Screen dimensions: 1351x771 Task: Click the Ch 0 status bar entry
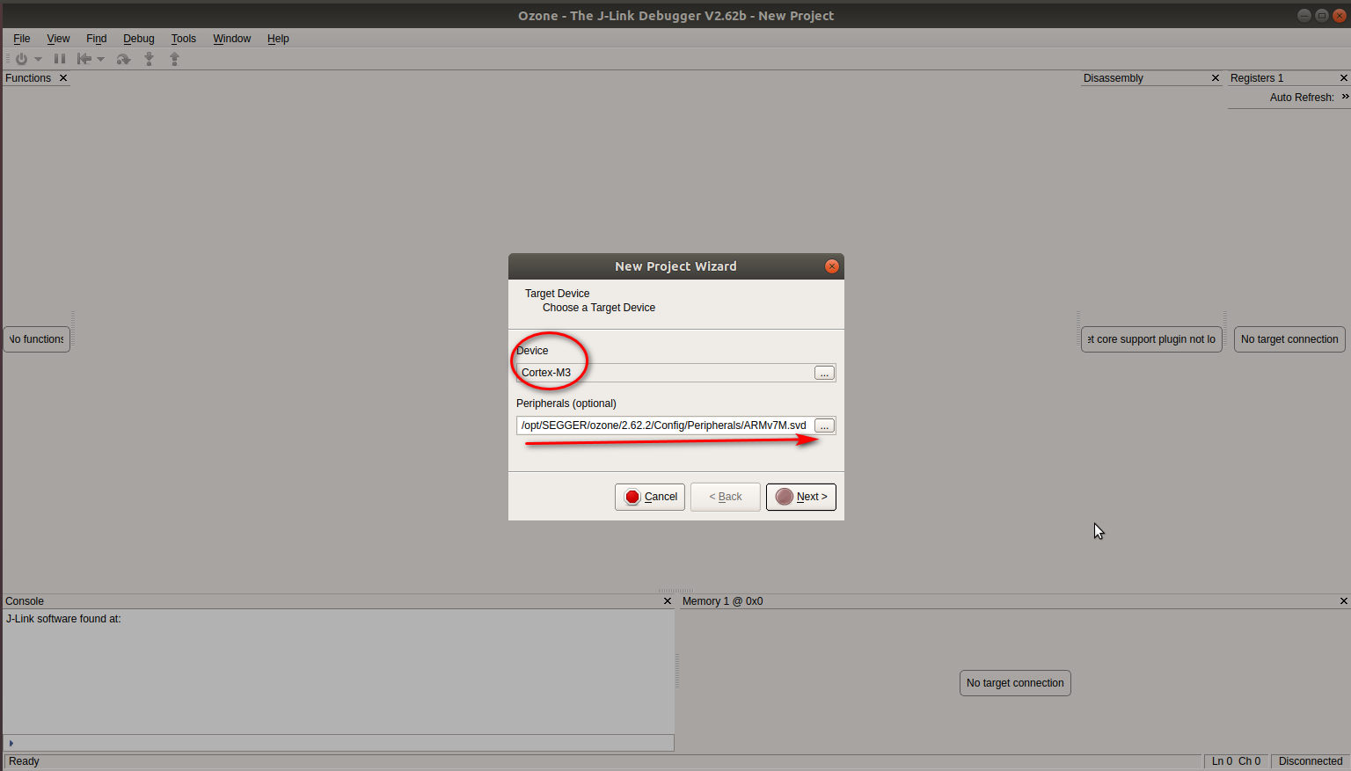[1250, 761]
